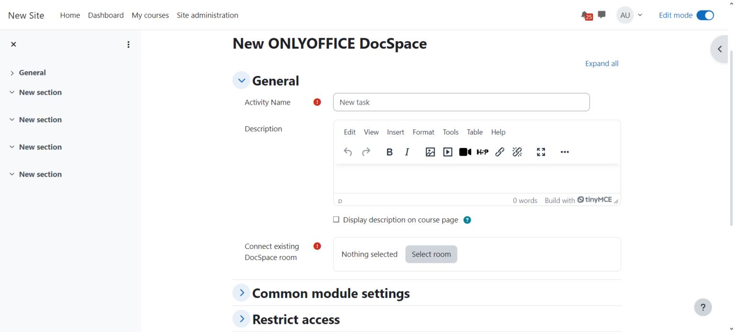Viewport: 735px width, 332px height.
Task: Click the editor resize handle corner
Action: 616,201
